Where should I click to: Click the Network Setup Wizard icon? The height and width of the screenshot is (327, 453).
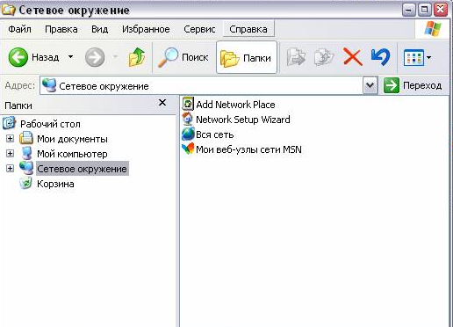(188, 119)
